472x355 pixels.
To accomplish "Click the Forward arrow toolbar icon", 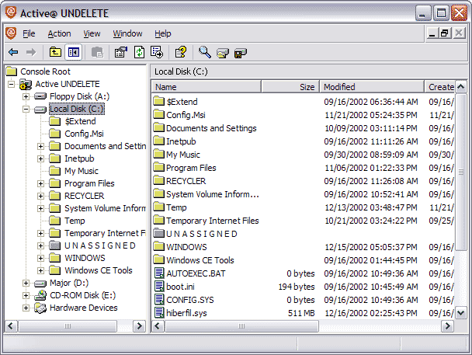I will pyautogui.click(x=31, y=52).
